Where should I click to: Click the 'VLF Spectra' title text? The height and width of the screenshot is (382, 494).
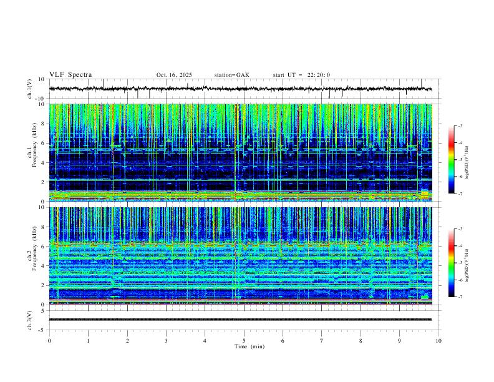point(70,75)
